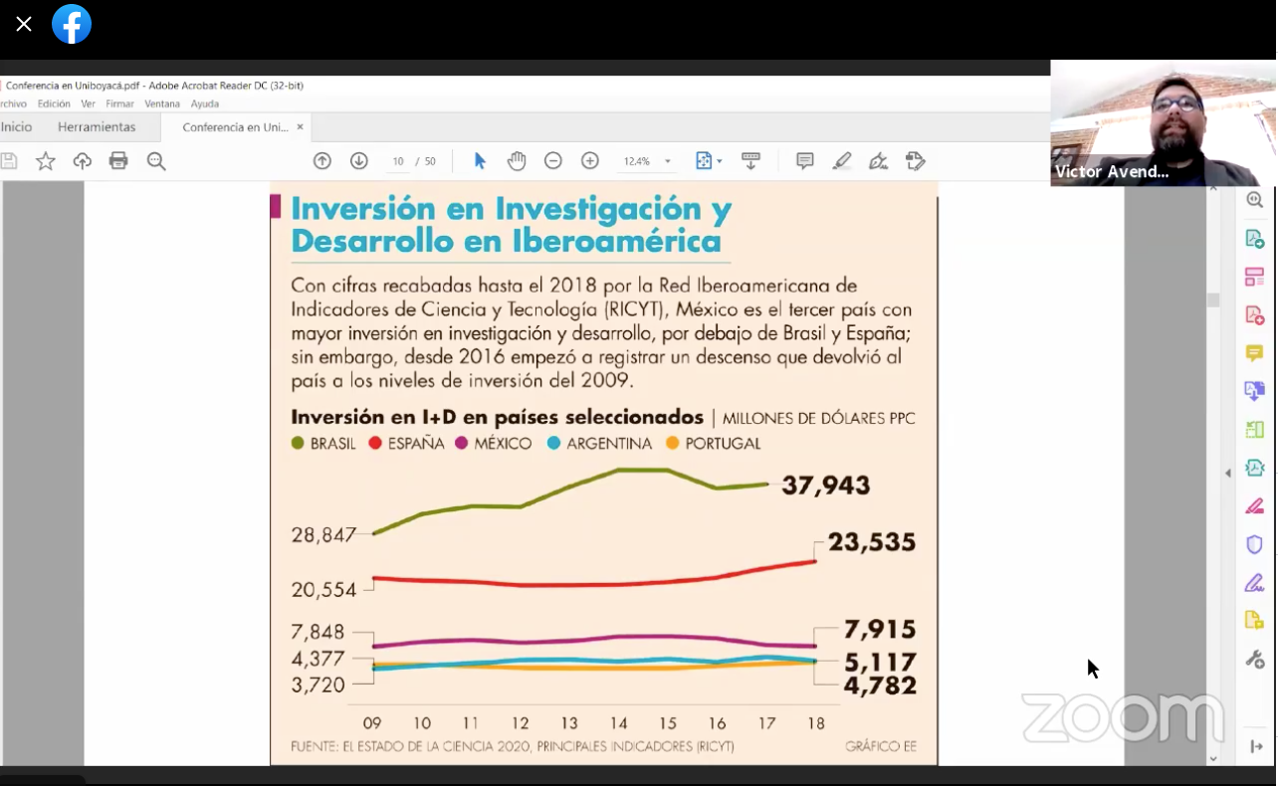Click the Facebook logo icon
The height and width of the screenshot is (786, 1278).
click(x=72, y=24)
